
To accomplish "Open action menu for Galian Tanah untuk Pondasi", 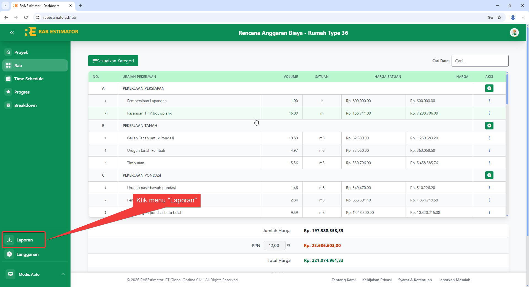I will coord(489,138).
